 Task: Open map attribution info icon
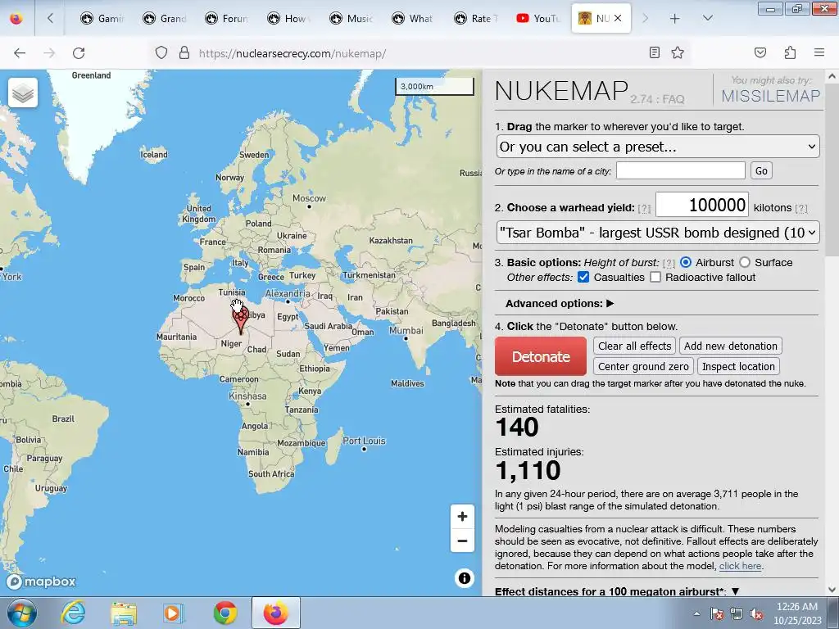465,578
